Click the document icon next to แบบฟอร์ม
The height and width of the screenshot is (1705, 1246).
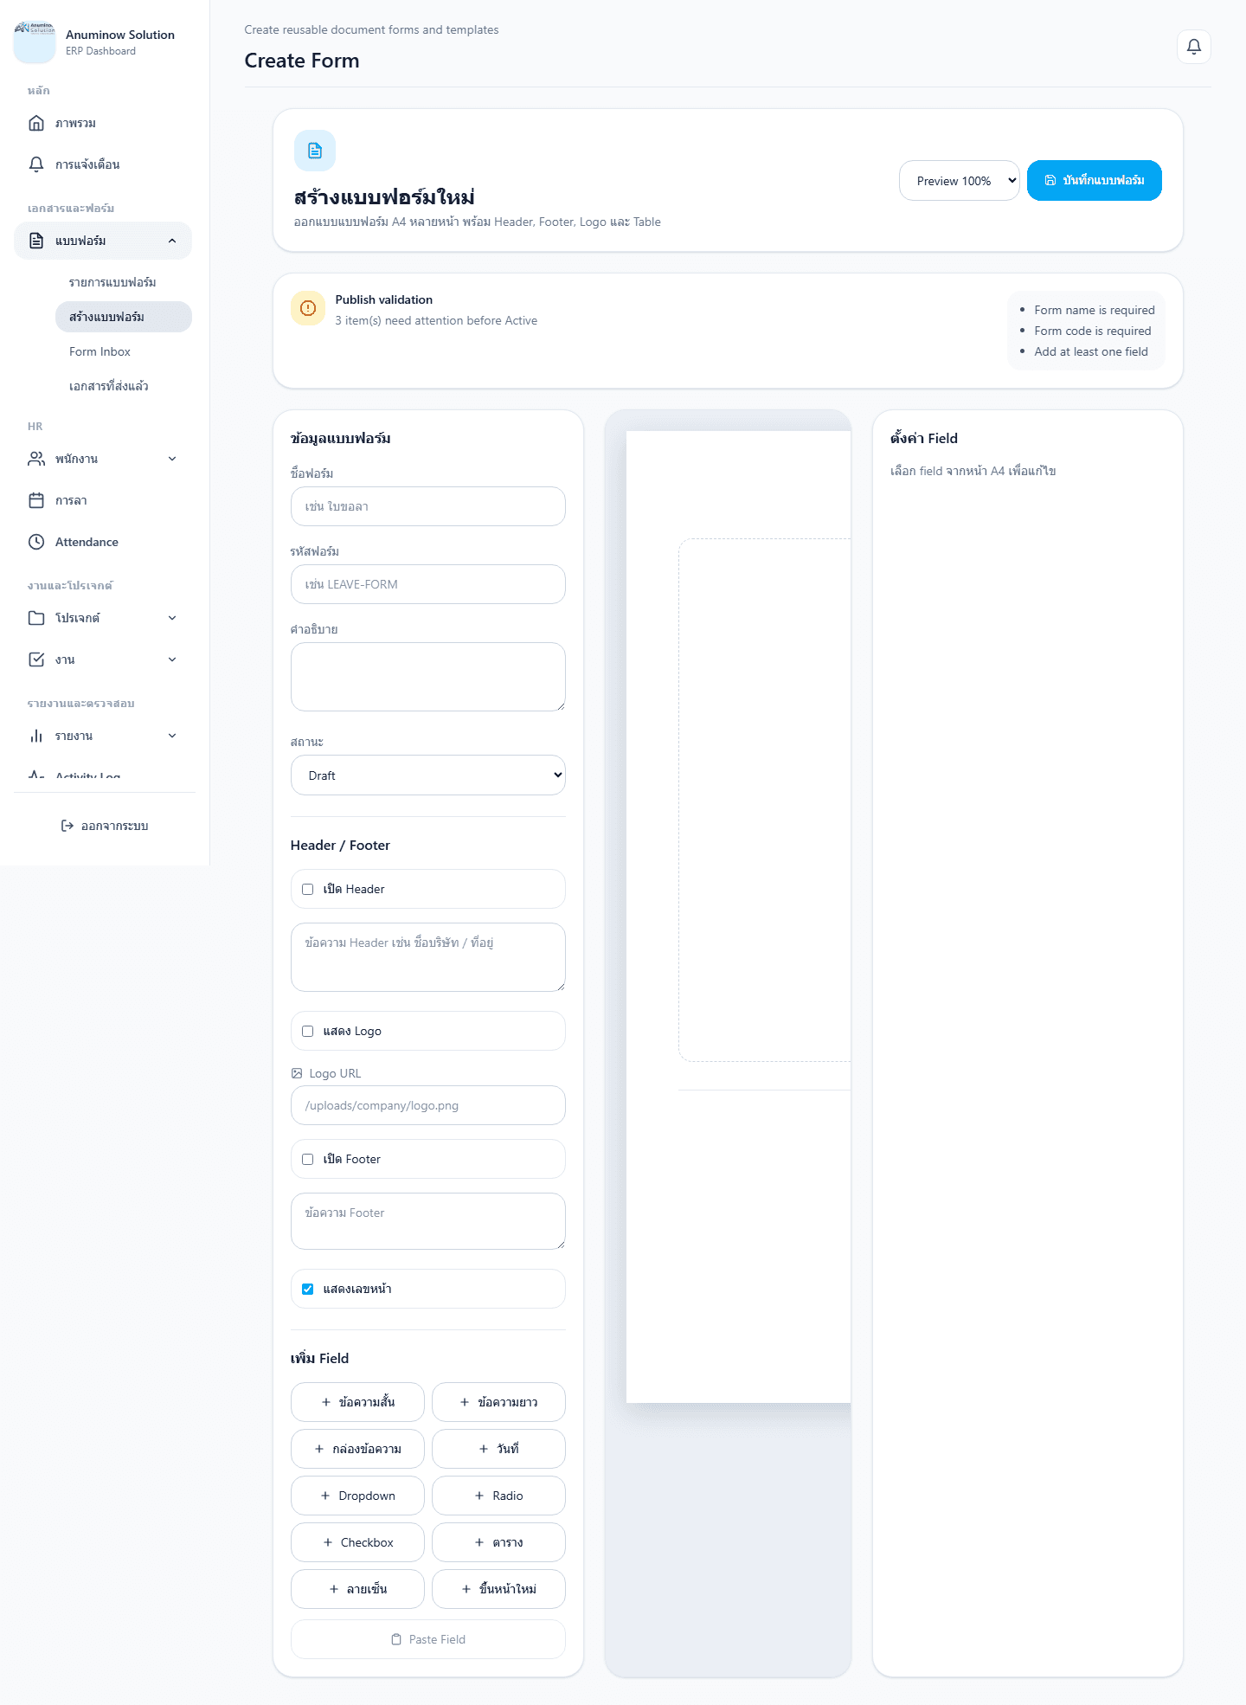coord(36,241)
